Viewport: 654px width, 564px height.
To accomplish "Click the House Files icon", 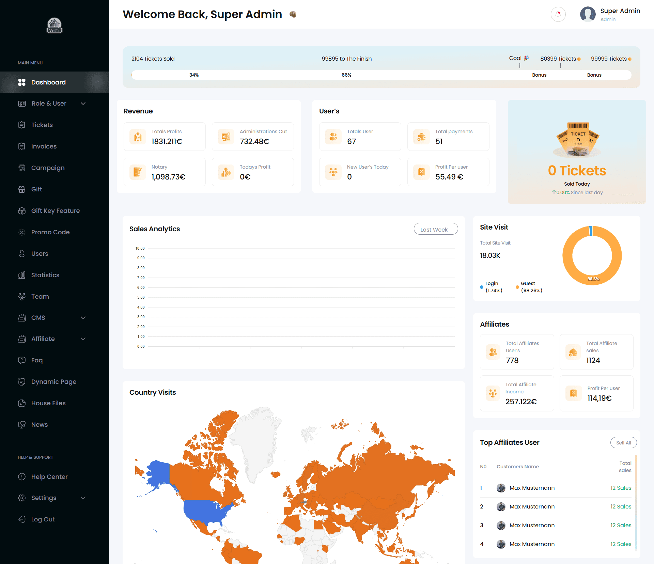I will pyautogui.click(x=22, y=403).
